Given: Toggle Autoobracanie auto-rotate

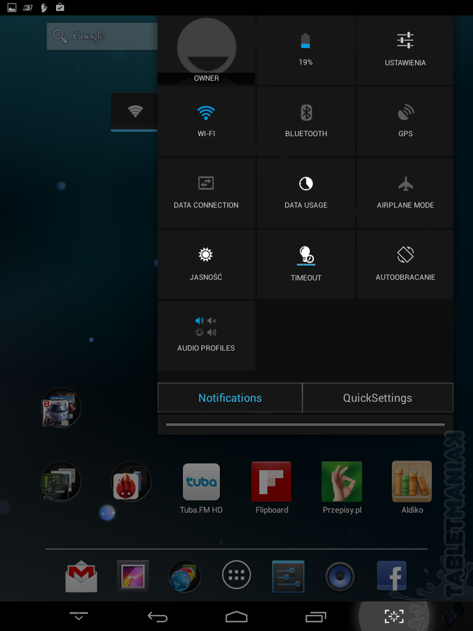Looking at the screenshot, I should coord(405,264).
